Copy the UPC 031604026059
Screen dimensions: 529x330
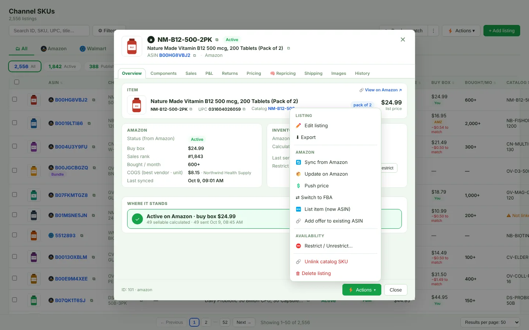pos(244,109)
